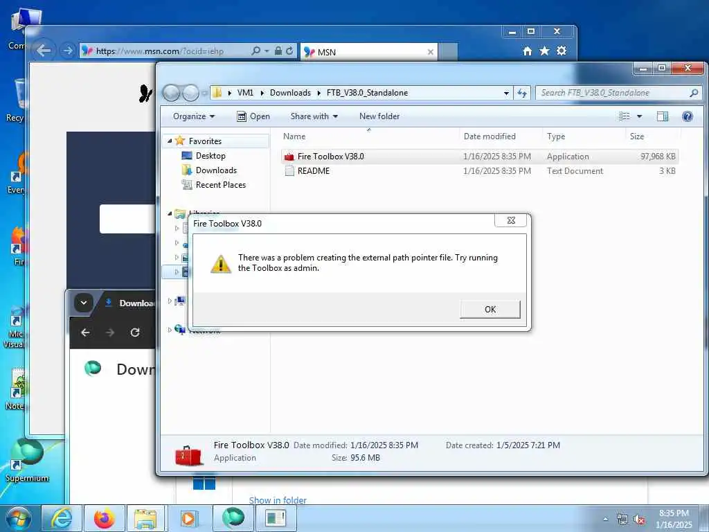Show hidden system tray icons arrow
This screenshot has width=709, height=532.
pyautogui.click(x=605, y=520)
